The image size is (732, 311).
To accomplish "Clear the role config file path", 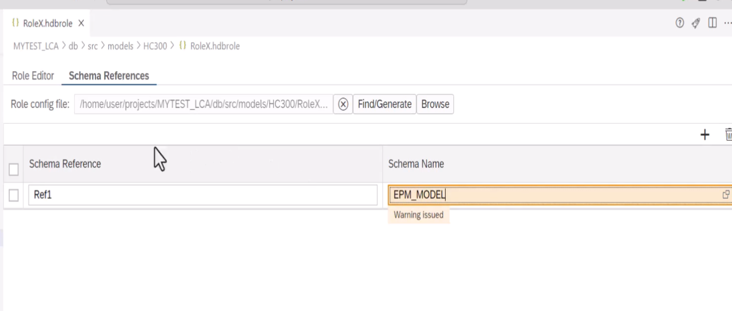I will pyautogui.click(x=343, y=104).
